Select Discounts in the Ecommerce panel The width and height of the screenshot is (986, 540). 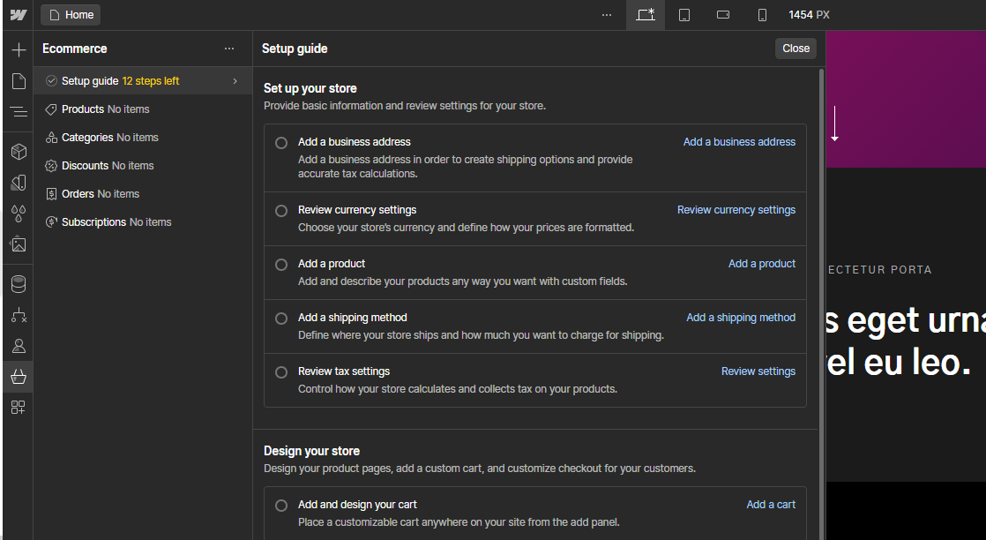point(86,166)
